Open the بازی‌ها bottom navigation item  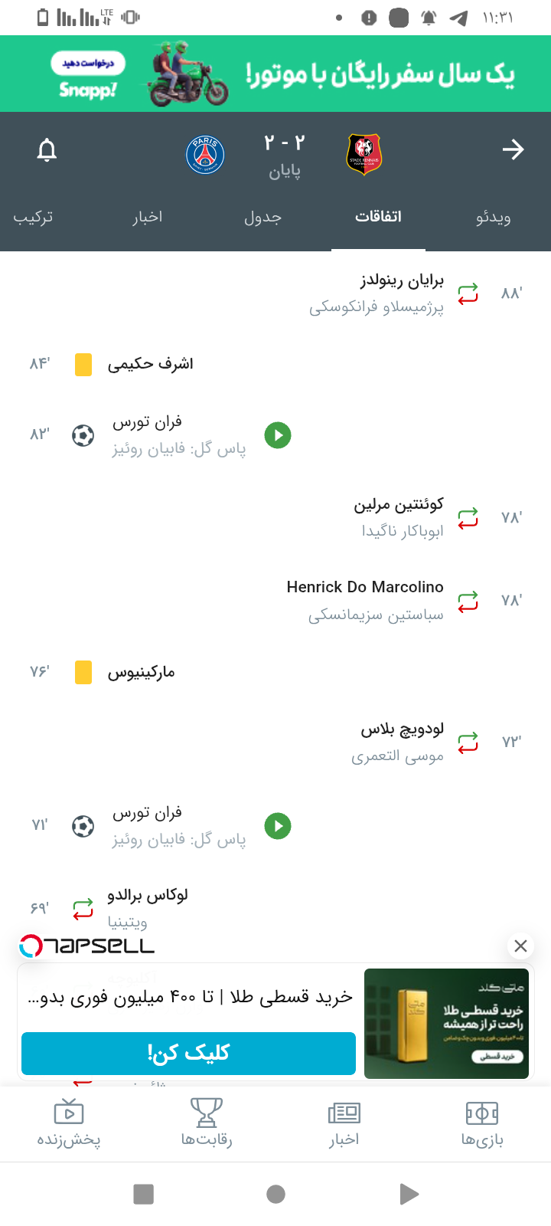click(482, 1123)
